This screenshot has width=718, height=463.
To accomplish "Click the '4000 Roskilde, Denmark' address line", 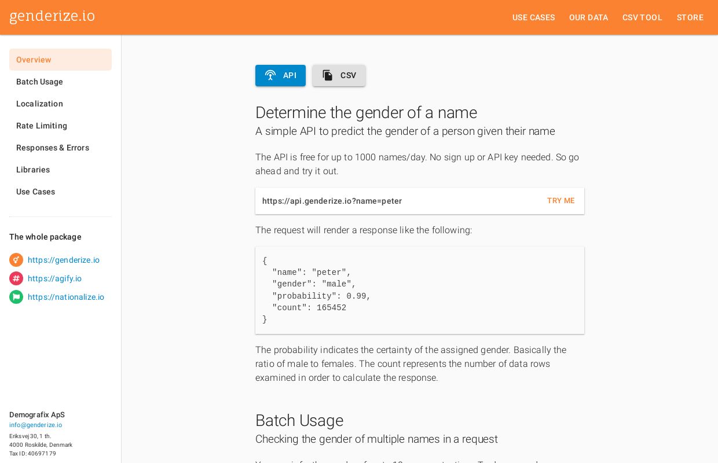I will click(41, 445).
